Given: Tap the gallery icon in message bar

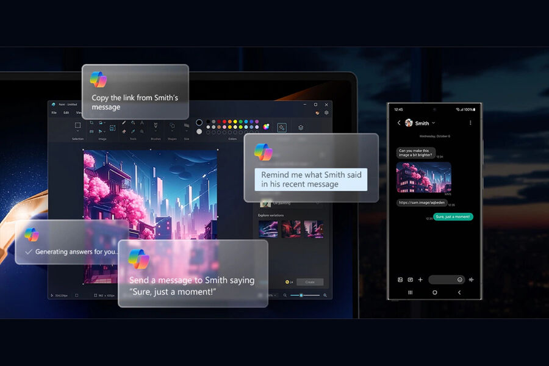Looking at the screenshot, I should click(x=400, y=279).
